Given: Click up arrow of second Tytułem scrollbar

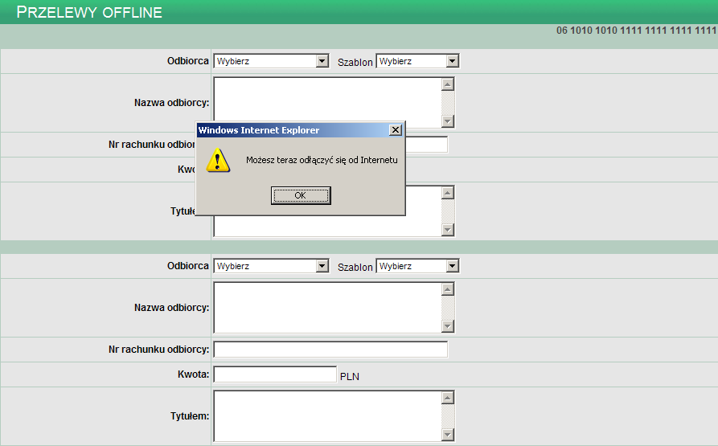Looking at the screenshot, I should click(448, 398).
